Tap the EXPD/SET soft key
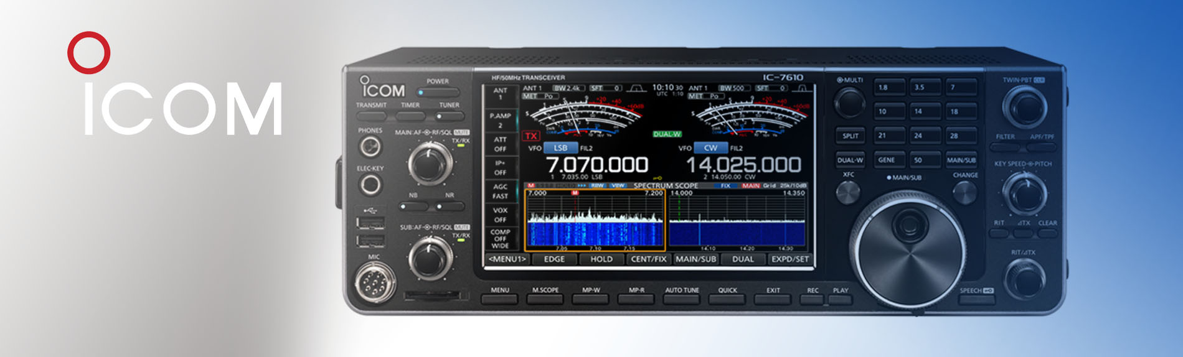1183x357 pixels. (789, 259)
